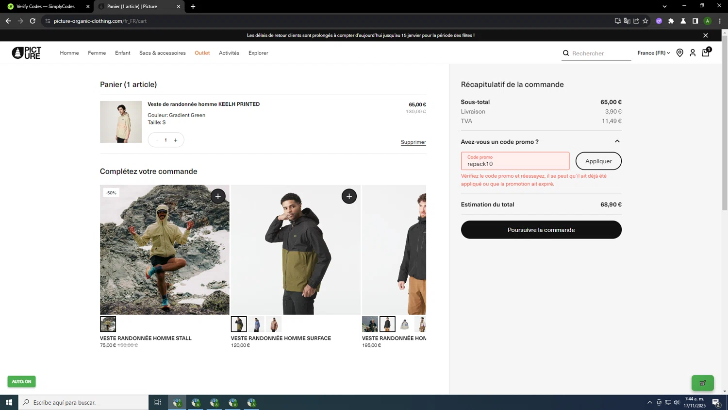
Task: Open the Homme menu
Action: click(69, 53)
